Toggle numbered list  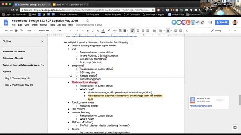[160, 31]
